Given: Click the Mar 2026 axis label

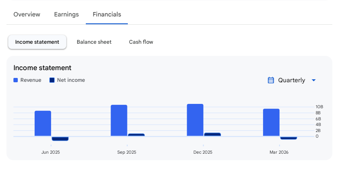Looking at the screenshot, I should [x=279, y=152].
